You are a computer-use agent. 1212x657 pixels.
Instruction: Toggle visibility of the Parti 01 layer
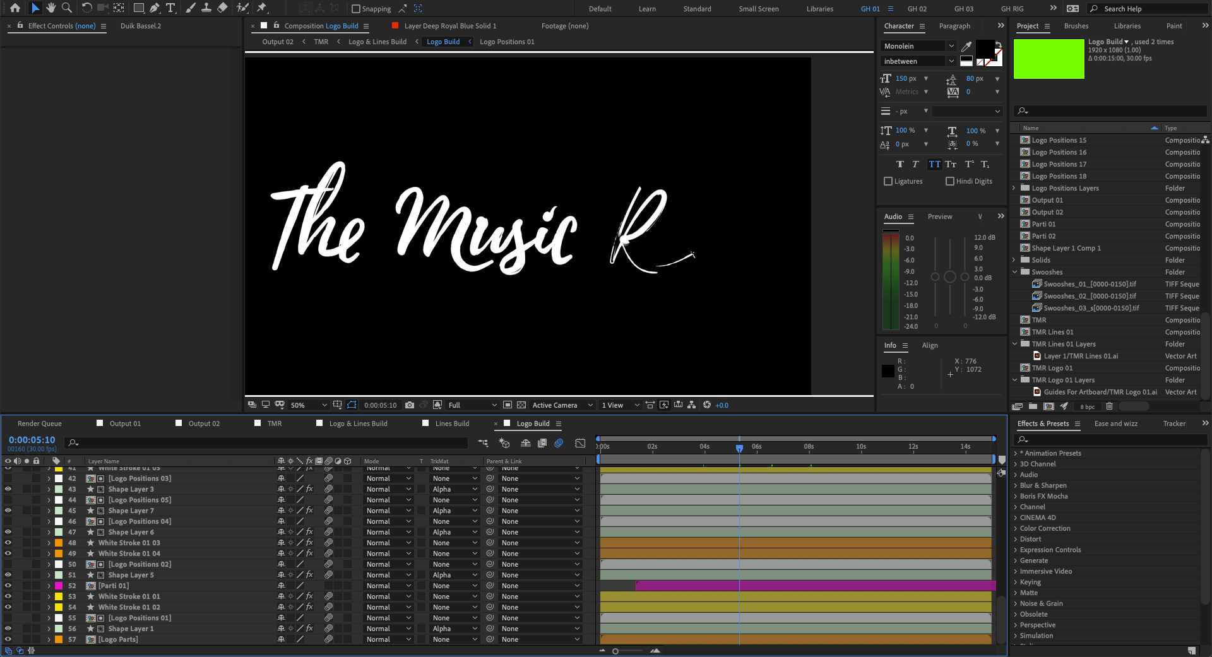(8, 586)
